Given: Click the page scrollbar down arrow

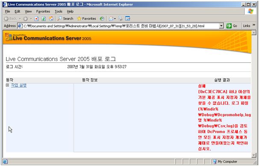Looking at the screenshot, I should pos(254,155).
